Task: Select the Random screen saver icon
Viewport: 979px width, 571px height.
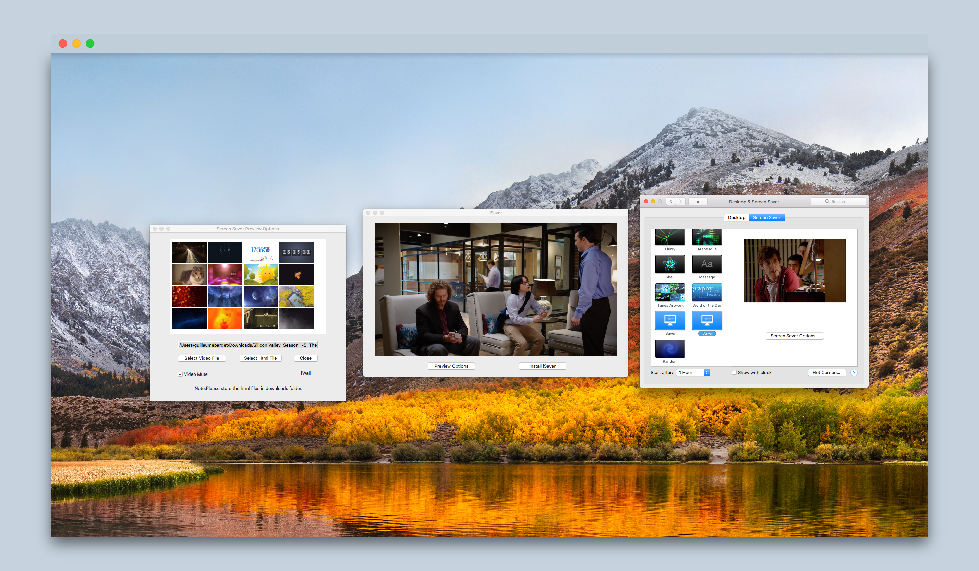Action: [670, 349]
